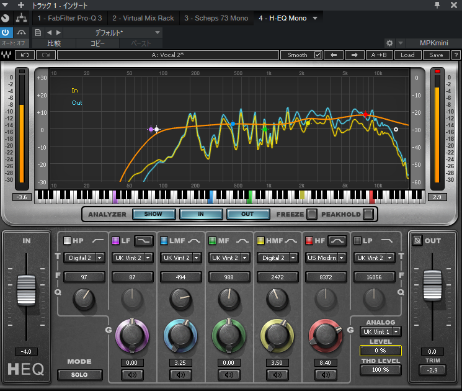Open LF filter type dropdown UK Vint 2
The image size is (462, 391).
132,258
